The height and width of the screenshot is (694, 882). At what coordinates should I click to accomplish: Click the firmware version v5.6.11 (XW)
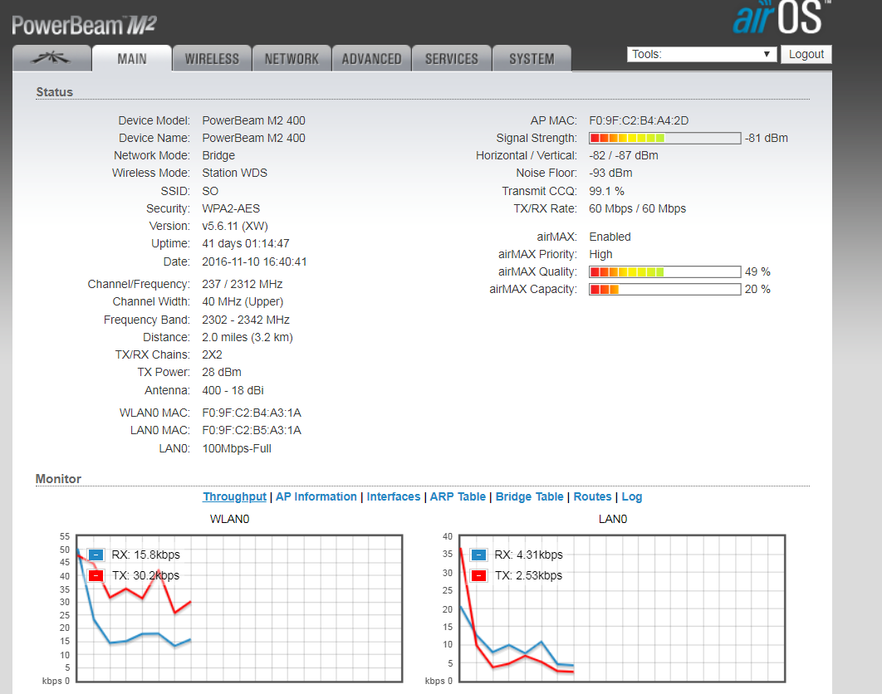click(x=235, y=226)
